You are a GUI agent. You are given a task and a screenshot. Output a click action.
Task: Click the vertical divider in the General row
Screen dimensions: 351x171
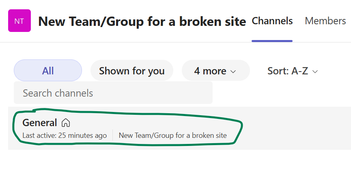[x=112, y=135]
